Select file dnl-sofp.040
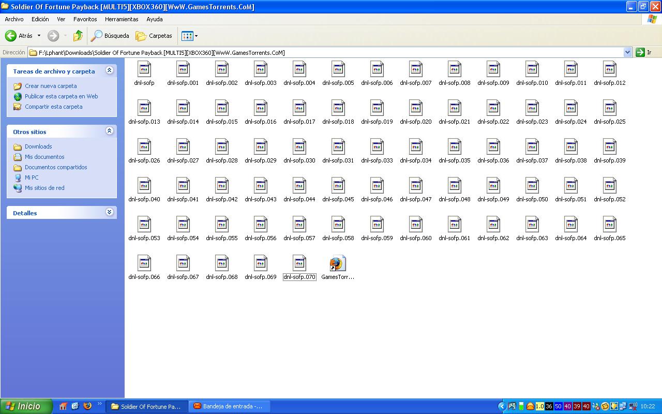The width and height of the screenshot is (662, 414). coord(144,190)
